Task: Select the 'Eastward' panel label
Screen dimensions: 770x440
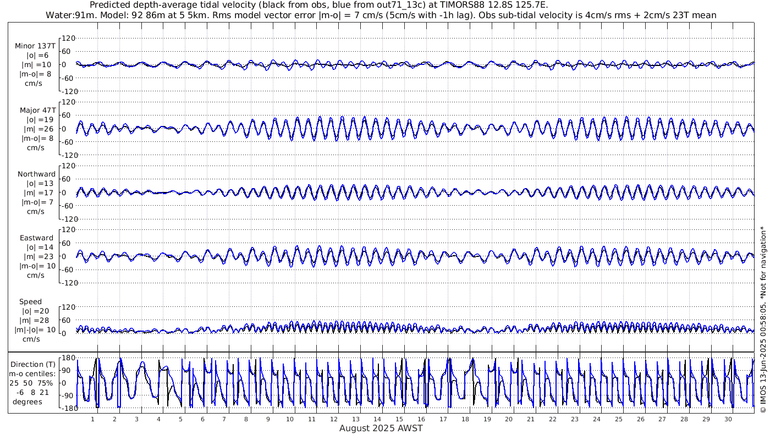Action: [x=36, y=238]
